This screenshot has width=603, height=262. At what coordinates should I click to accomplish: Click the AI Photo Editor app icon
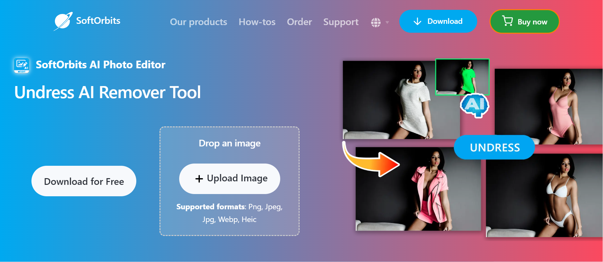[22, 65]
